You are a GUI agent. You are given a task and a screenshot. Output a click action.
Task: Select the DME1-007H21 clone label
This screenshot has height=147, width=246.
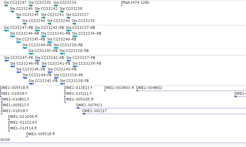tap(89, 105)
